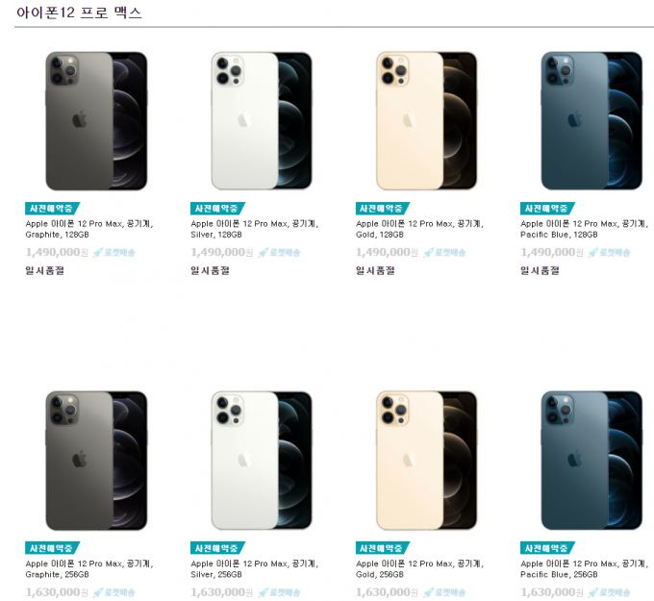The image size is (654, 601).
Task: Click the Silver 128GB product title link
Action: pos(255,229)
